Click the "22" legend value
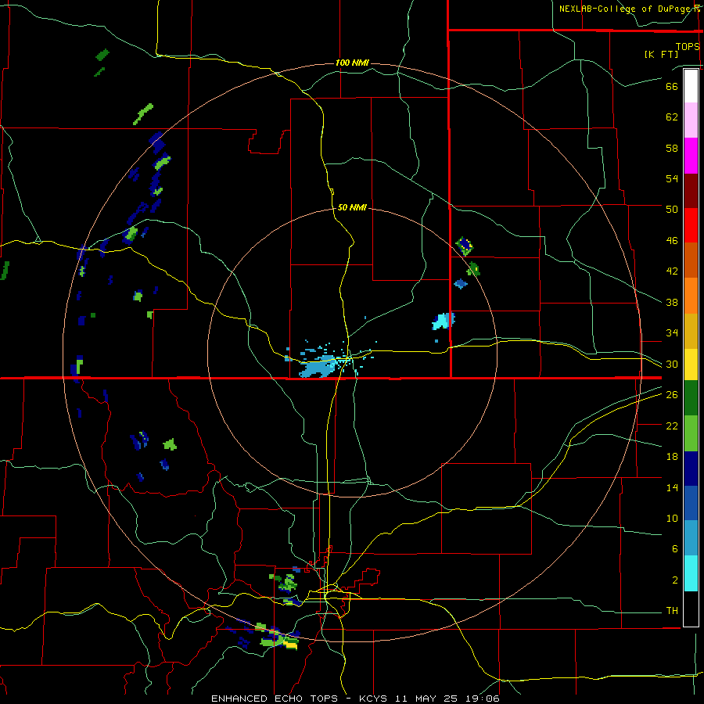 pos(672,426)
